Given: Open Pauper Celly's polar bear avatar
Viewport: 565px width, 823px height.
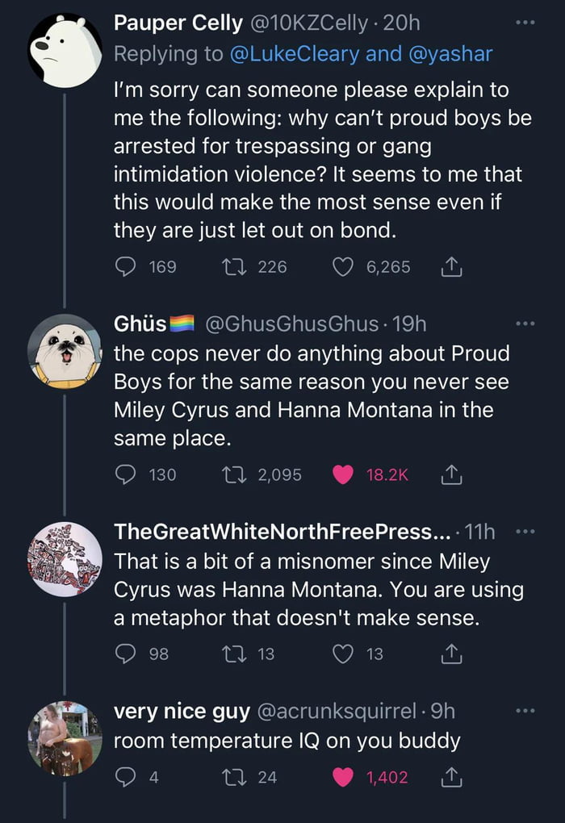Looking at the screenshot, I should (x=65, y=50).
